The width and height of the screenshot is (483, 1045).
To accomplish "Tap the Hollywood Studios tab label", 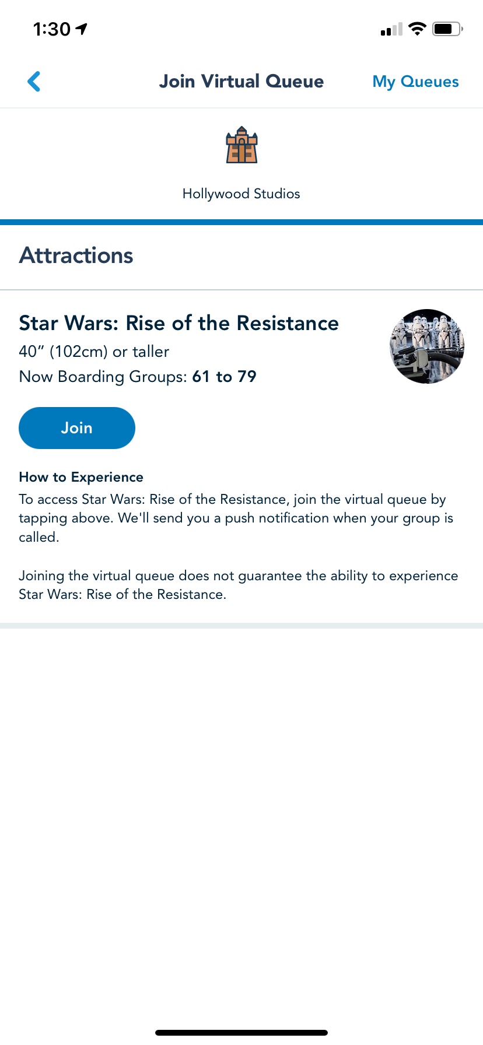I will click(x=242, y=194).
